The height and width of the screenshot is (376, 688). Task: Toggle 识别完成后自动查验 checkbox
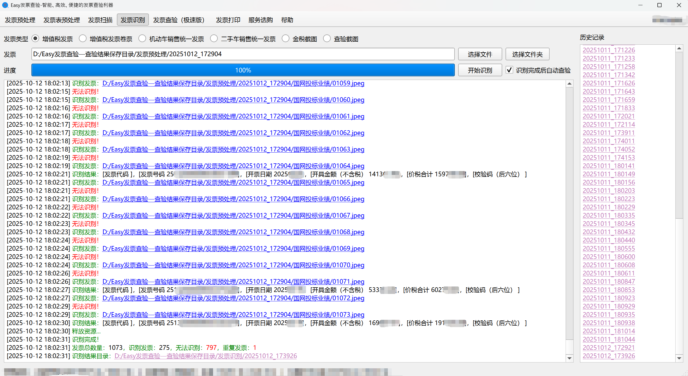[x=509, y=70]
